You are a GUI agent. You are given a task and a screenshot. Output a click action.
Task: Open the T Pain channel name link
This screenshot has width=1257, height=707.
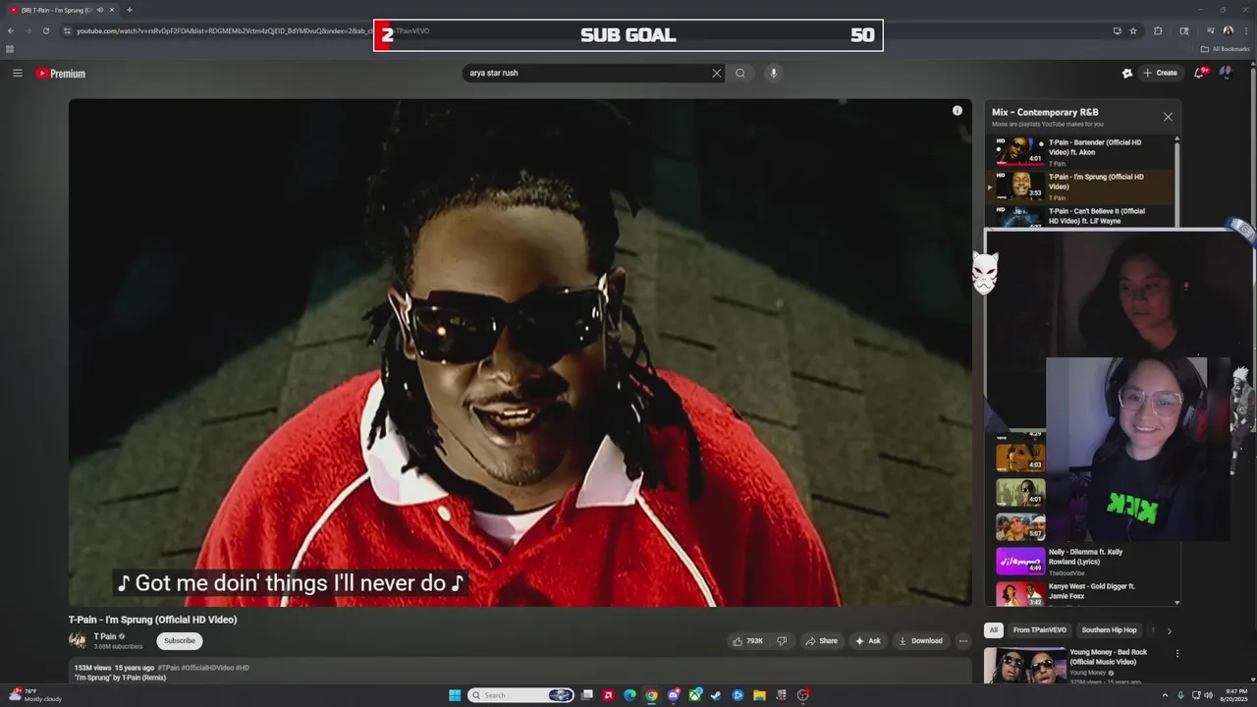pyautogui.click(x=105, y=636)
